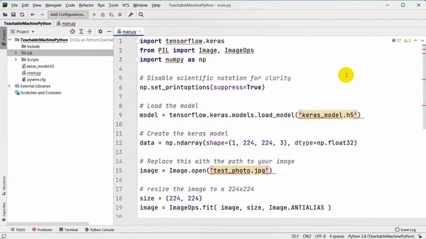Click the Stop square icon

pos(120,15)
